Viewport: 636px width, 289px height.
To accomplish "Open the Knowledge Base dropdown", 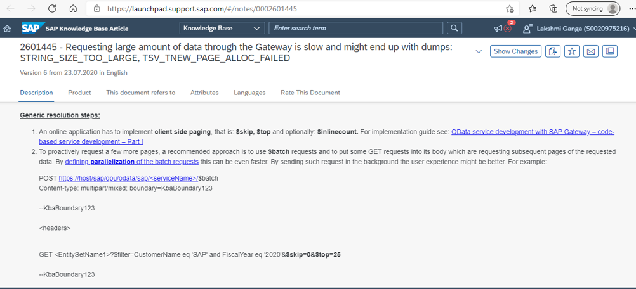I will click(222, 28).
